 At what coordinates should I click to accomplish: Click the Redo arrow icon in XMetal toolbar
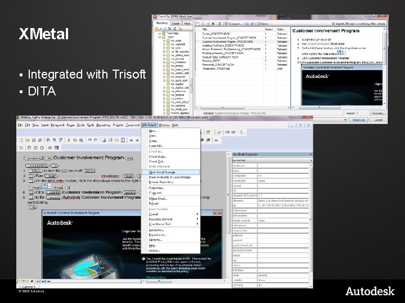pyautogui.click(x=96, y=140)
